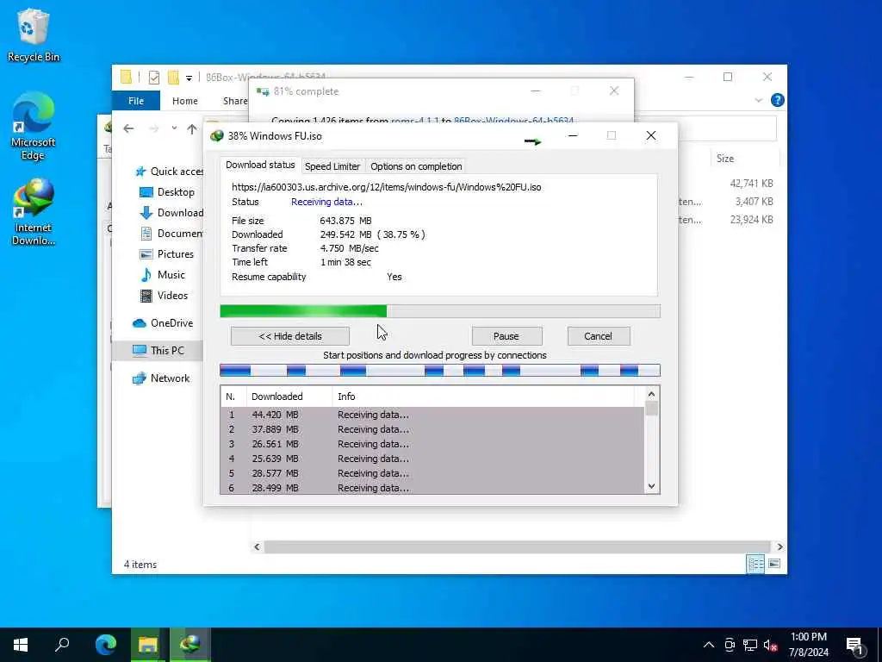Open Videos in navigation pane
The height and width of the screenshot is (662, 882).
coord(164,295)
